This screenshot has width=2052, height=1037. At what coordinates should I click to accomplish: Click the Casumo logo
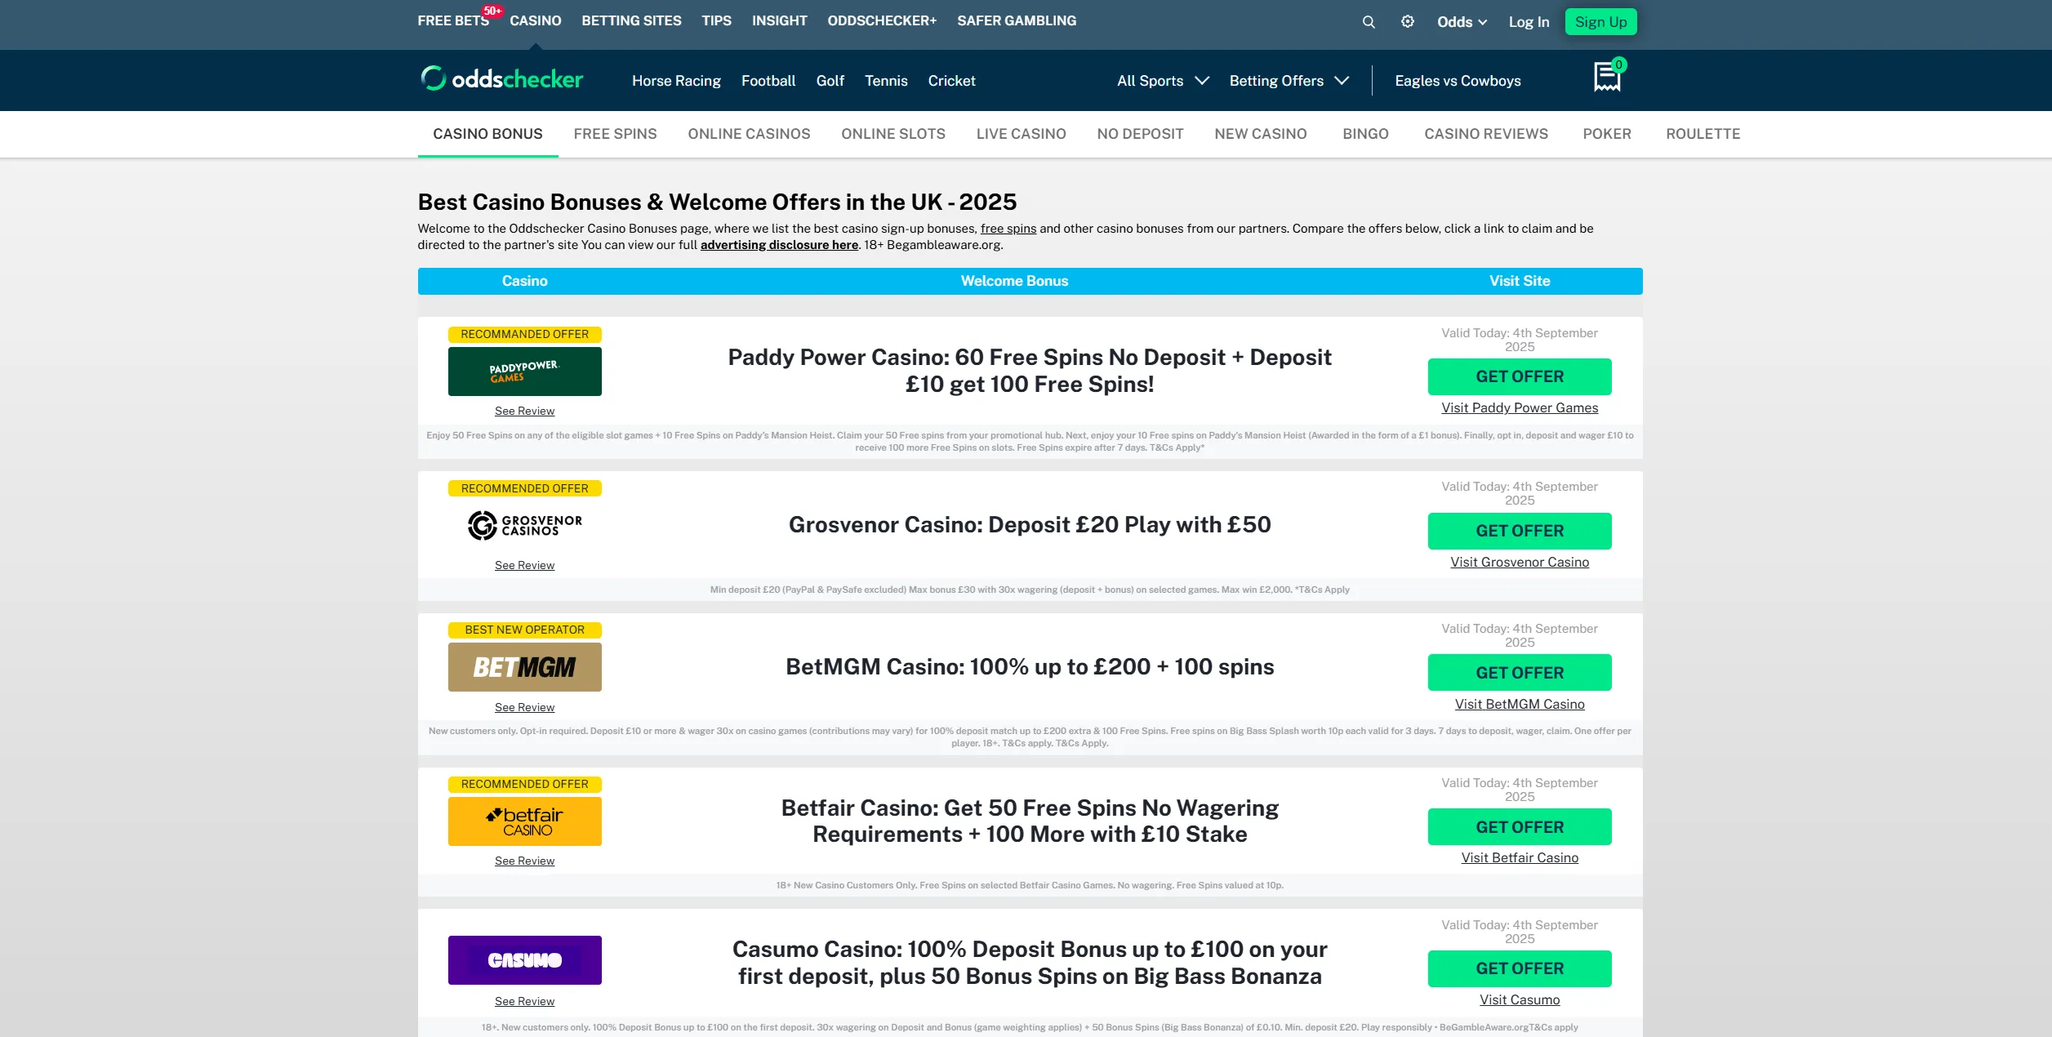pyautogui.click(x=524, y=960)
